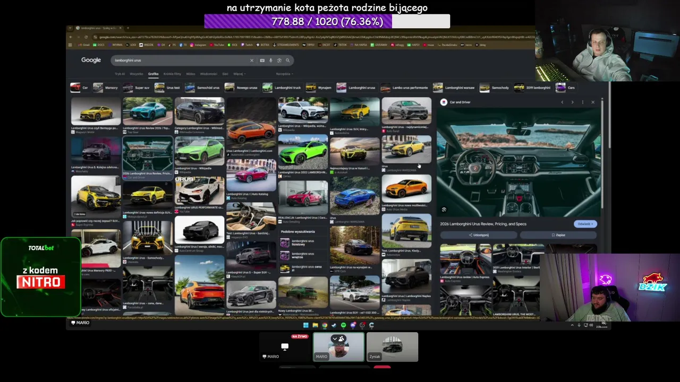Filter results by the Urus test chip

(x=167, y=88)
